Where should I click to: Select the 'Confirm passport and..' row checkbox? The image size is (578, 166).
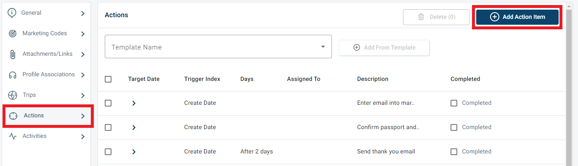(108, 127)
